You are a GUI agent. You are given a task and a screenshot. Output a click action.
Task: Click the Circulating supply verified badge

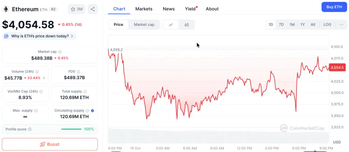[x=93, y=111]
